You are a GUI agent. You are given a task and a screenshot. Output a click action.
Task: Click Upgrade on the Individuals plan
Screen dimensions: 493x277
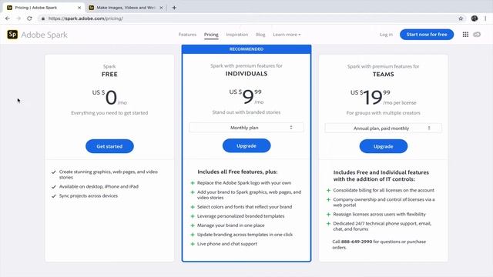click(246, 145)
